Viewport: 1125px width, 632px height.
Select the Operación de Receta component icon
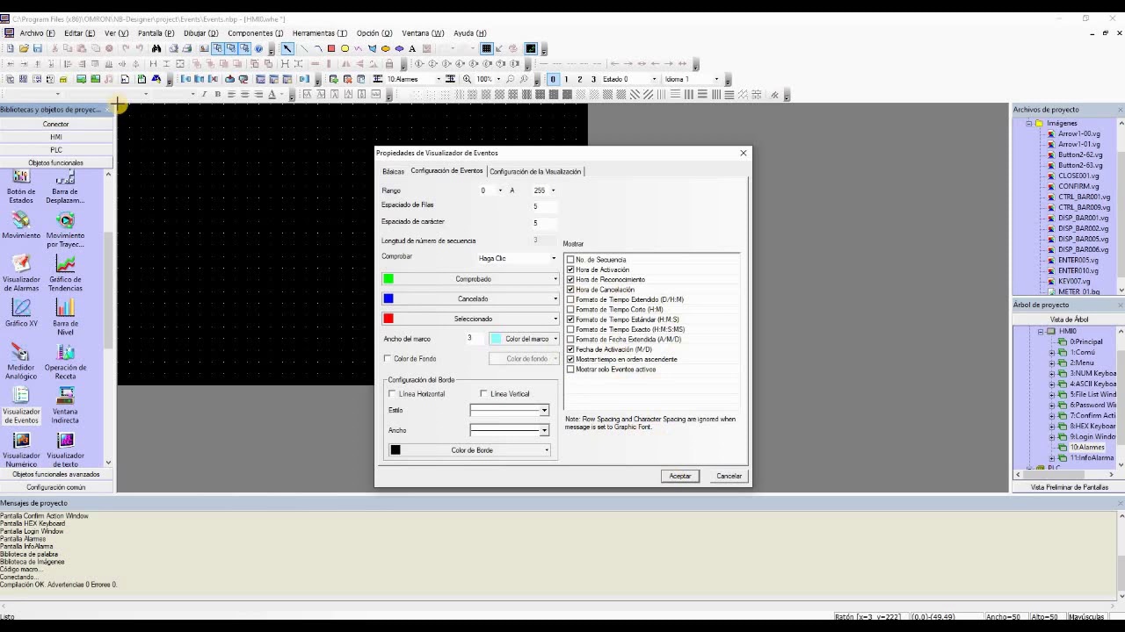65,352
